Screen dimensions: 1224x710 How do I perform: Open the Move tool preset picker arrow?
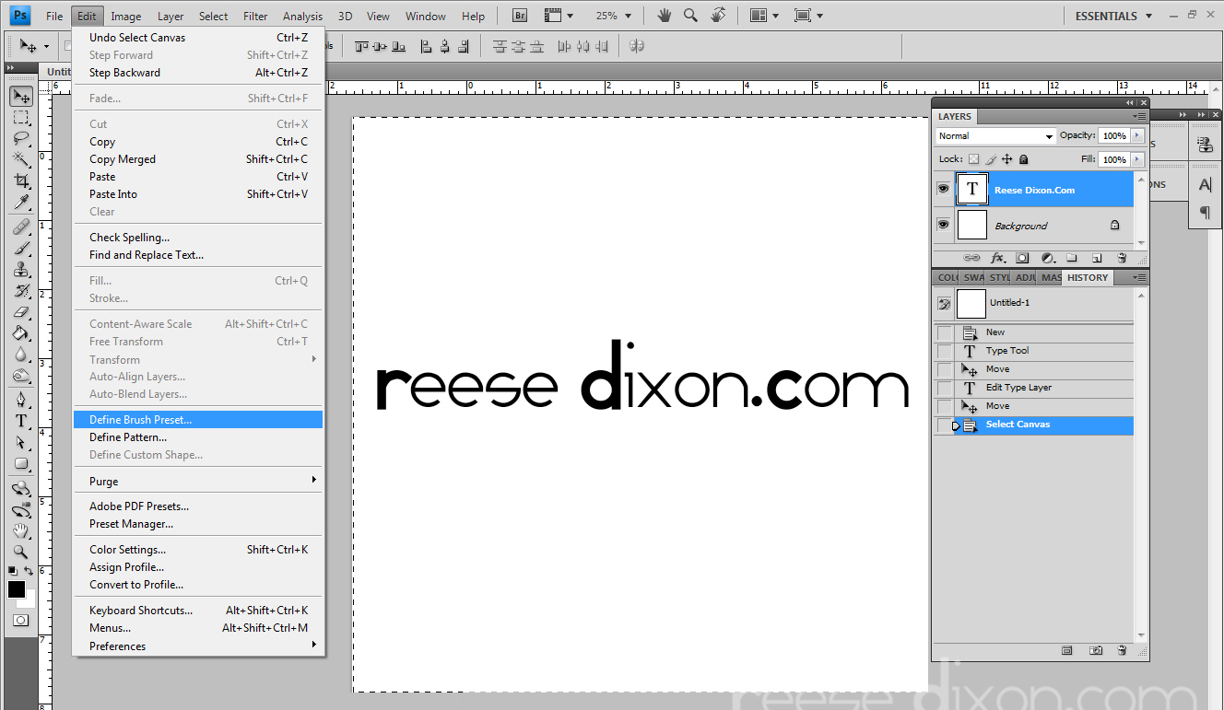point(46,46)
